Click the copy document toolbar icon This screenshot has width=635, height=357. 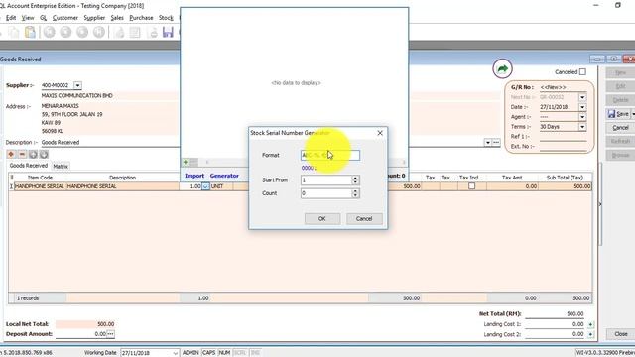click(13, 32)
